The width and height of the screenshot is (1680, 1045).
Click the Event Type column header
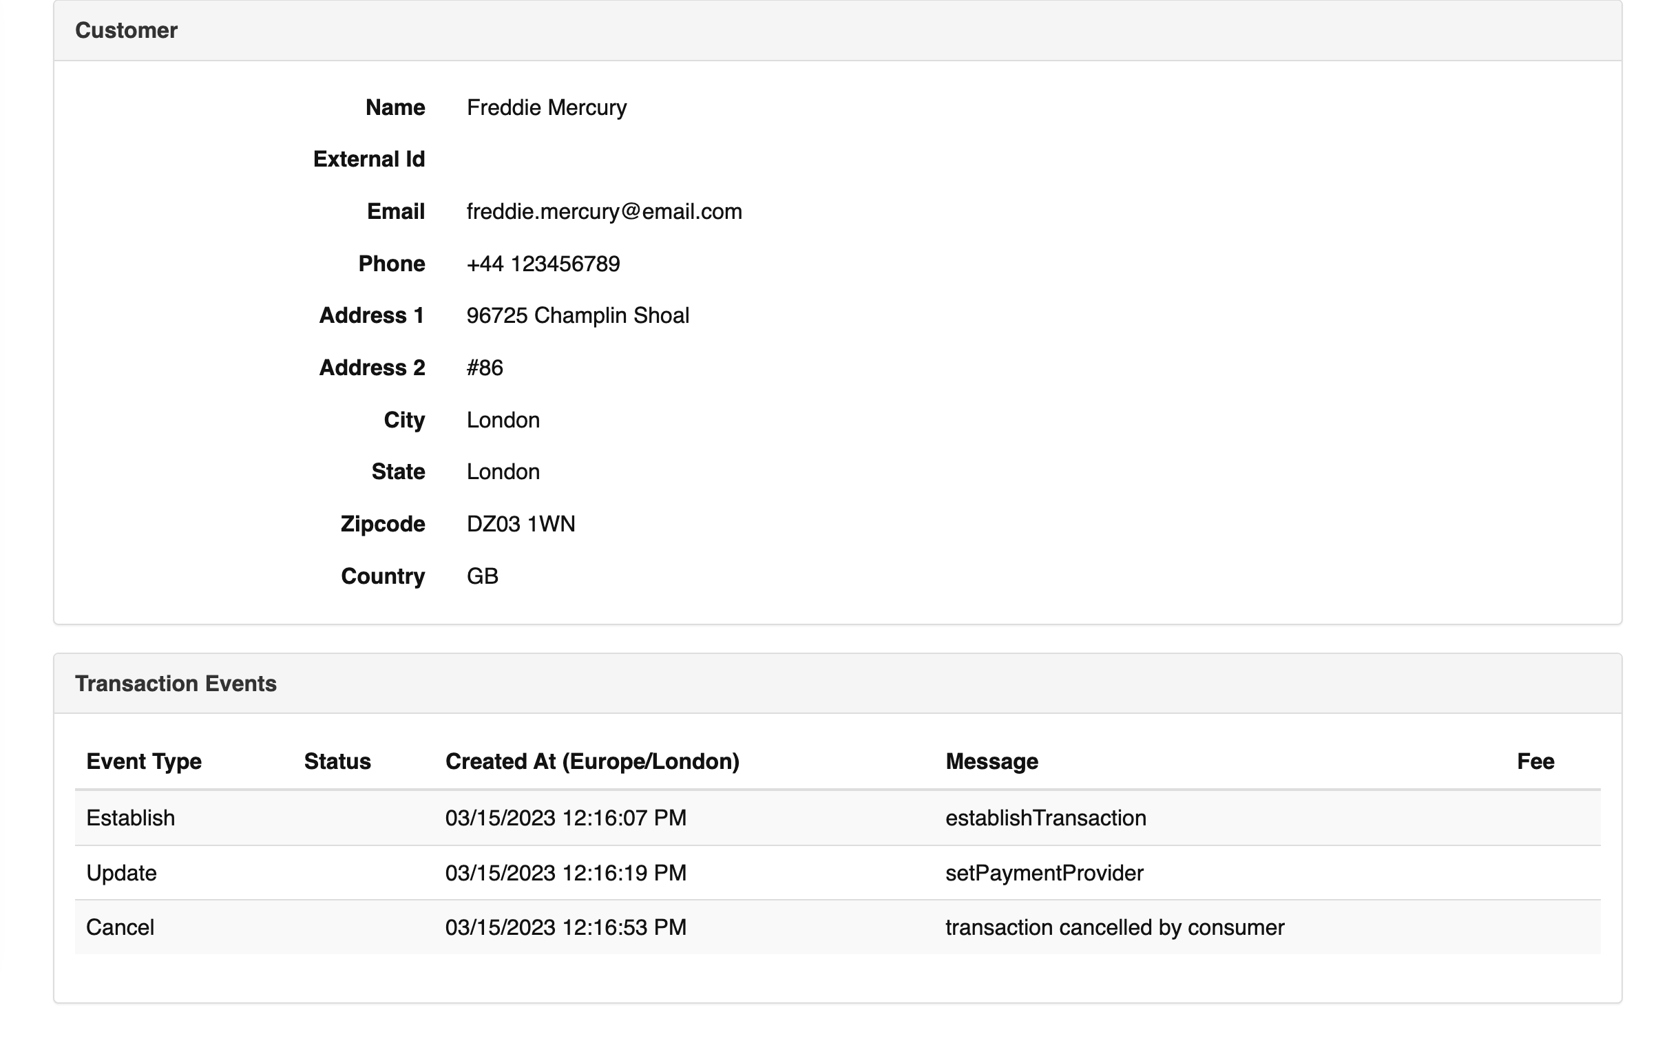tap(144, 761)
